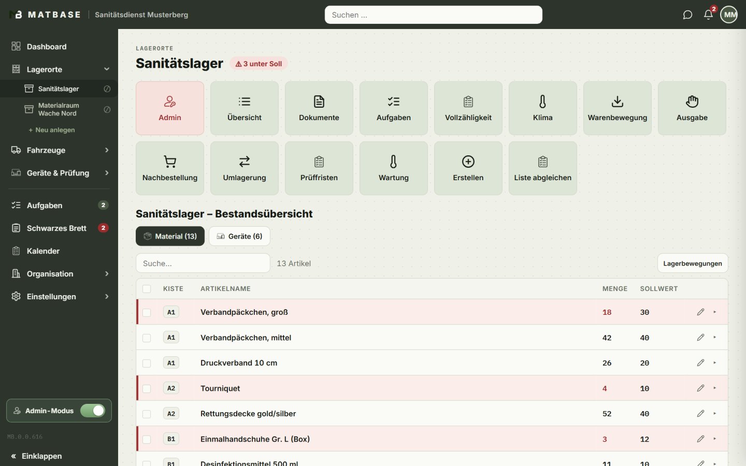This screenshot has width=746, height=466.
Task: Switch to the Material (13) tab
Action: tap(170, 236)
